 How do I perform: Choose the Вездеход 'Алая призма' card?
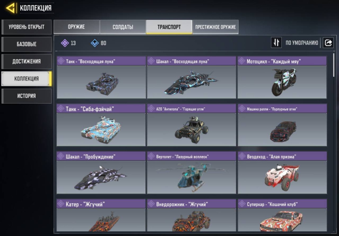point(282,173)
